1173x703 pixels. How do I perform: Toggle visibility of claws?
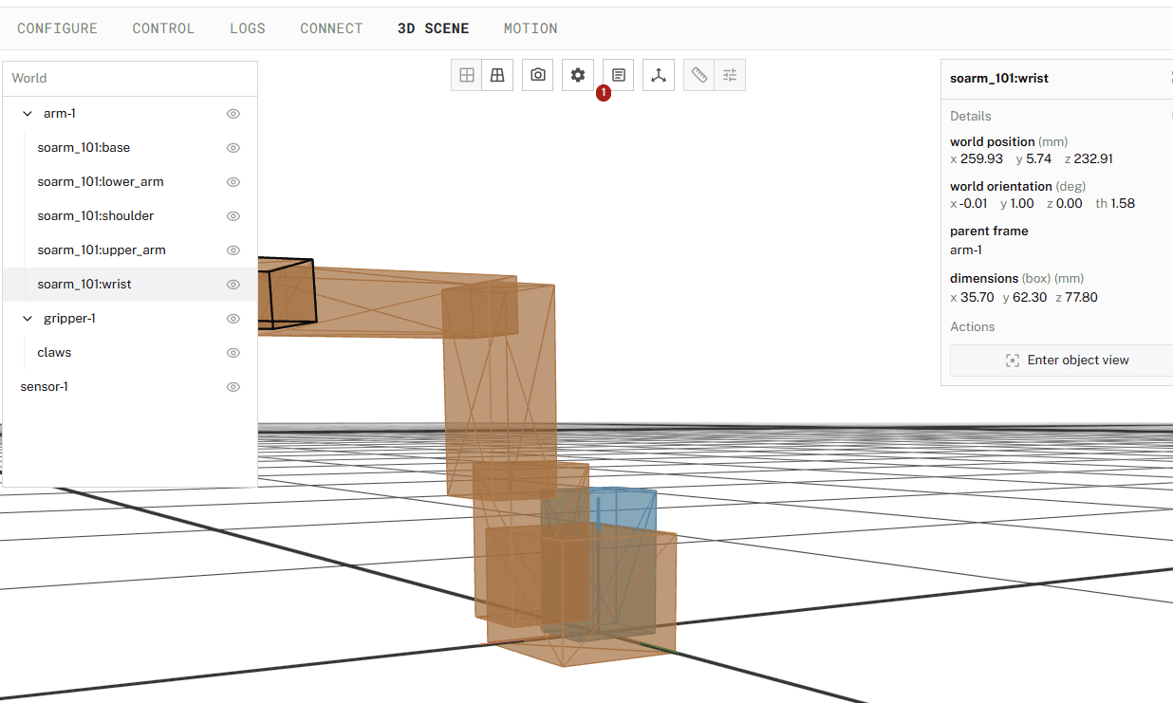click(x=233, y=353)
